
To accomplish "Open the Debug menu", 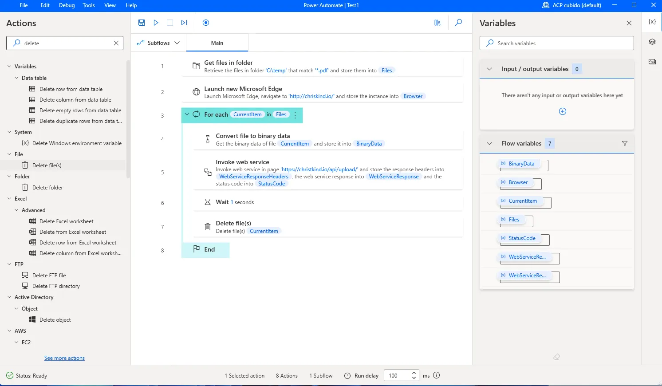I will point(67,5).
